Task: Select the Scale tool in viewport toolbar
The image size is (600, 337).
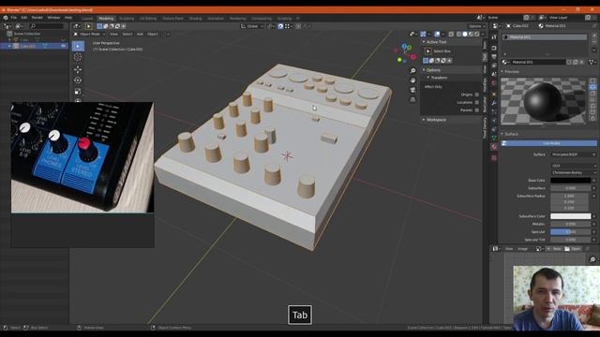Action: [78, 92]
